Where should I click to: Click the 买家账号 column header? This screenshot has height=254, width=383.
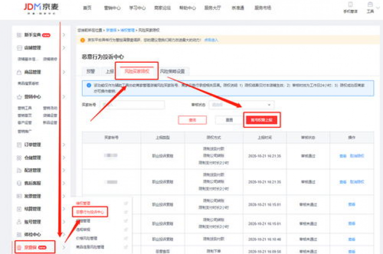(x=111, y=137)
